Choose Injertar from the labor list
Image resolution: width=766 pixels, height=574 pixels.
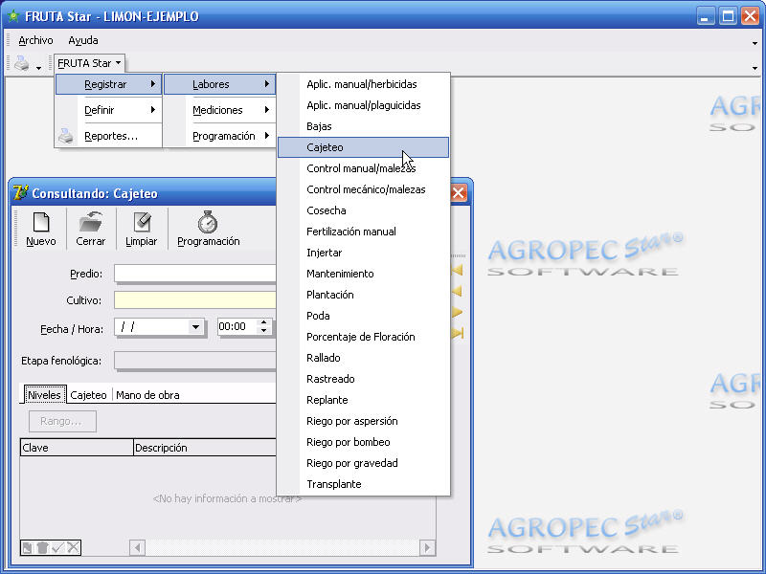tap(363, 253)
